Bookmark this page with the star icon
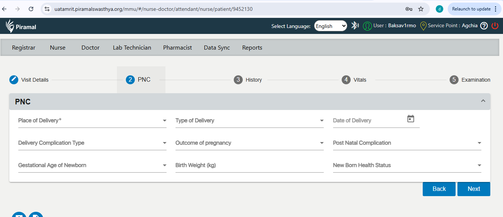The width and height of the screenshot is (503, 217). [421, 9]
